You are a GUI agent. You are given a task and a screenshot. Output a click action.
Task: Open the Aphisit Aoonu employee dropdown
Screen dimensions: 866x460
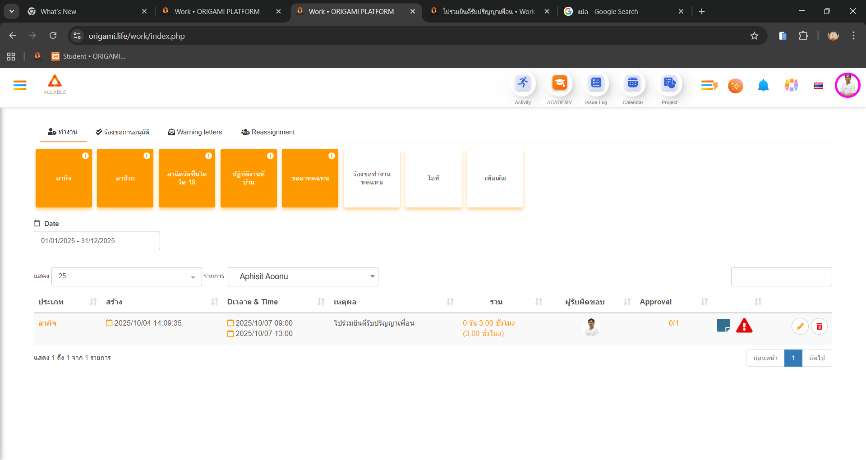coord(303,276)
